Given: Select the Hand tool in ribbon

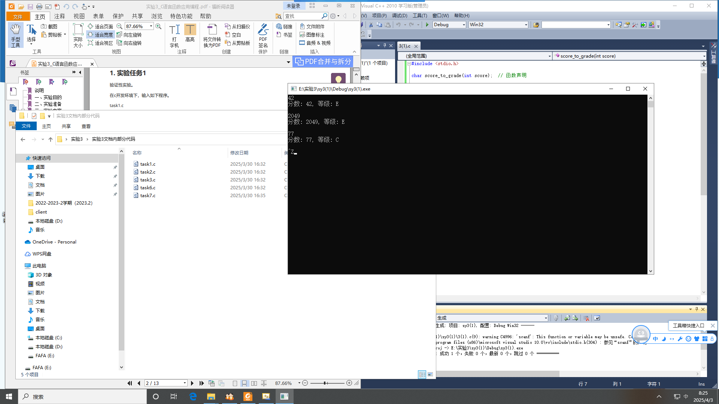Looking at the screenshot, I should (15, 35).
